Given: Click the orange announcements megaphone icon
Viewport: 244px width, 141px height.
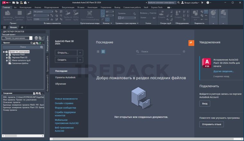Looking at the screenshot, I should click(x=191, y=43).
